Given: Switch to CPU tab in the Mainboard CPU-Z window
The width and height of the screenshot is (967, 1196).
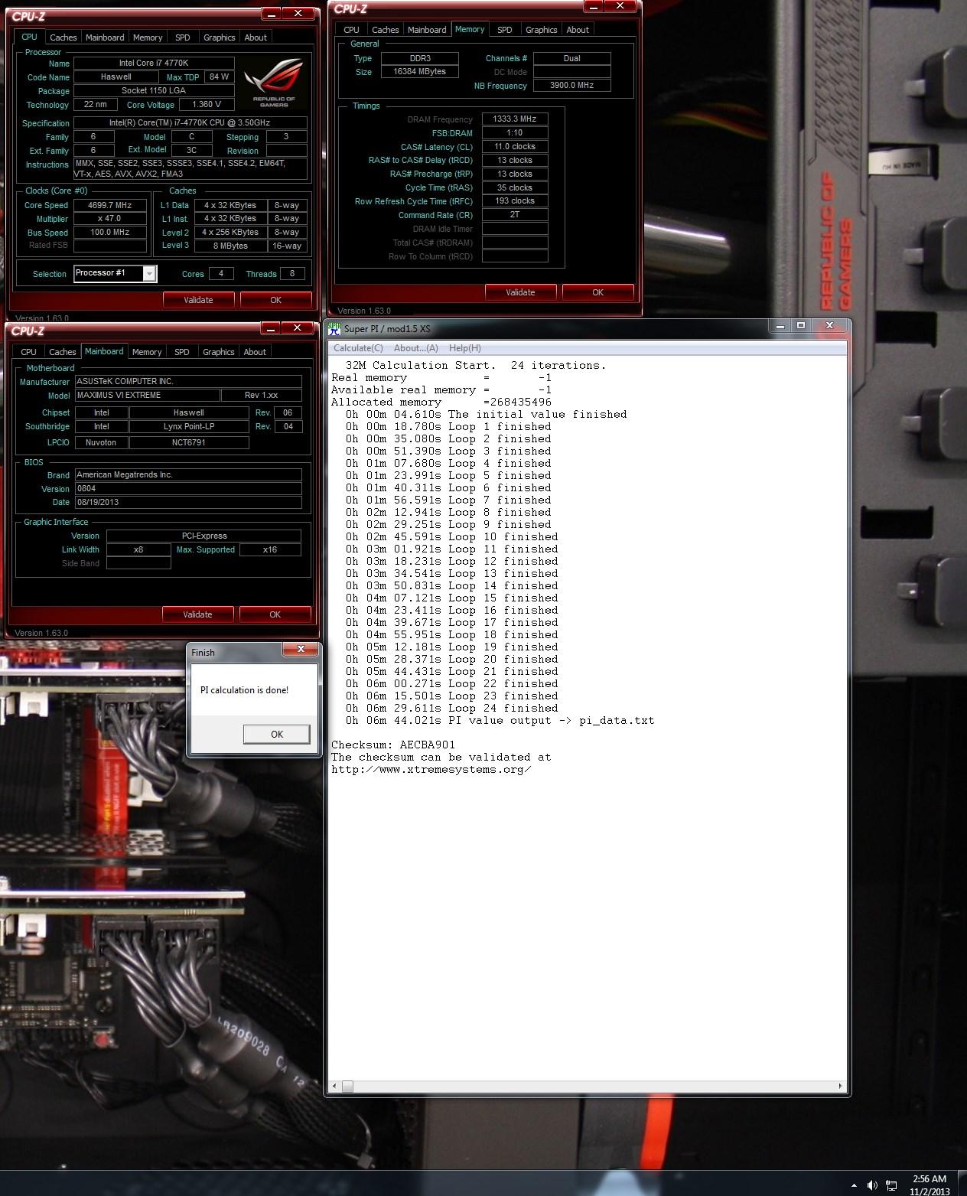Looking at the screenshot, I should point(29,352).
